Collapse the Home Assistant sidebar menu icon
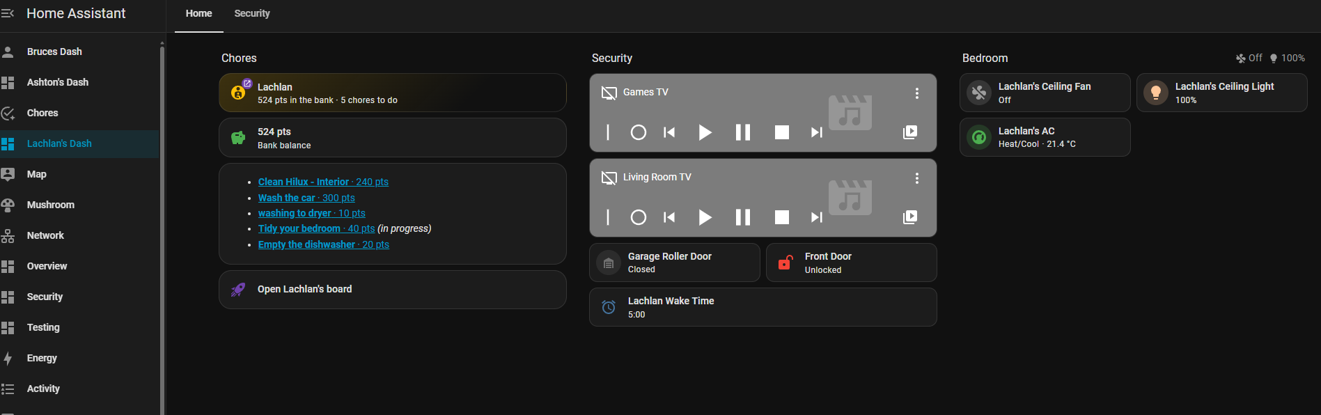The height and width of the screenshot is (415, 1321). tap(8, 13)
